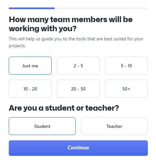Click the filled blue part of progress bar
Screen dimensions: 156x164
(32, 8)
